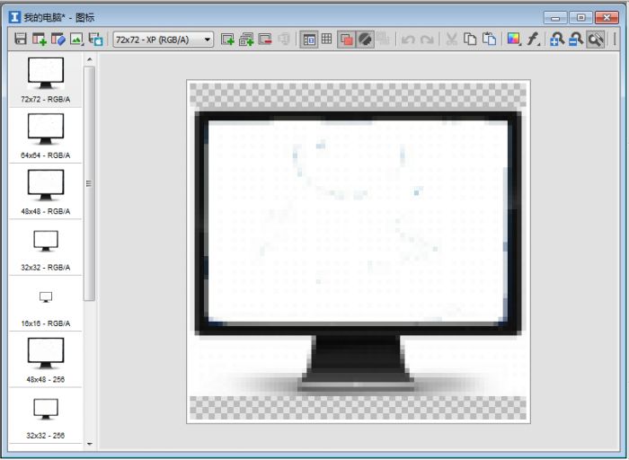Add a new image format
This screenshot has width=629, height=460.
click(227, 39)
